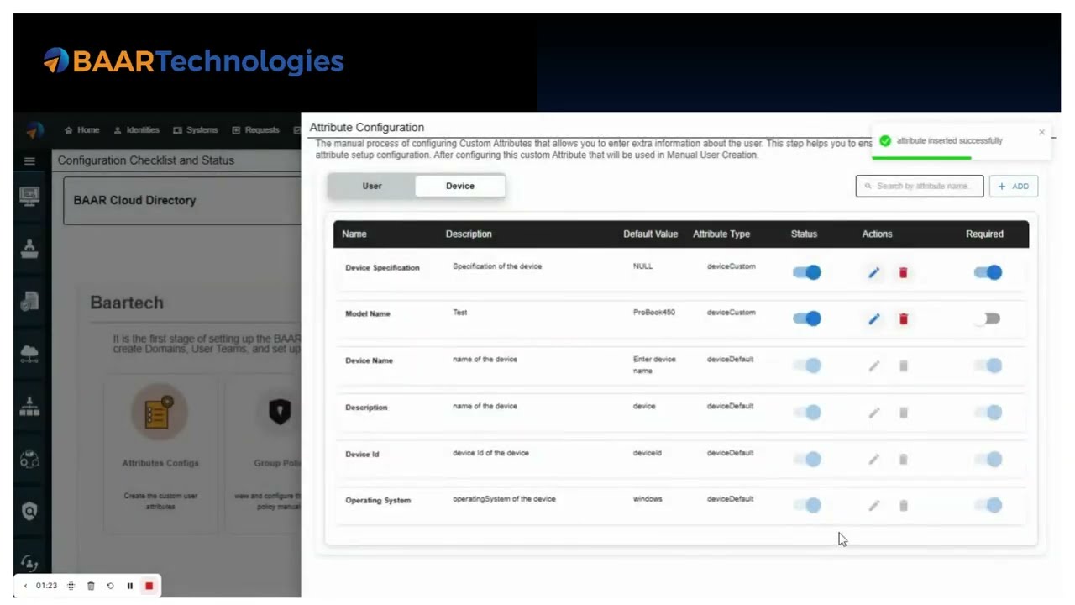Image resolution: width=1075 pixels, height=605 pixels.
Task: Click 'Specification of the device' description text
Action: click(x=497, y=266)
